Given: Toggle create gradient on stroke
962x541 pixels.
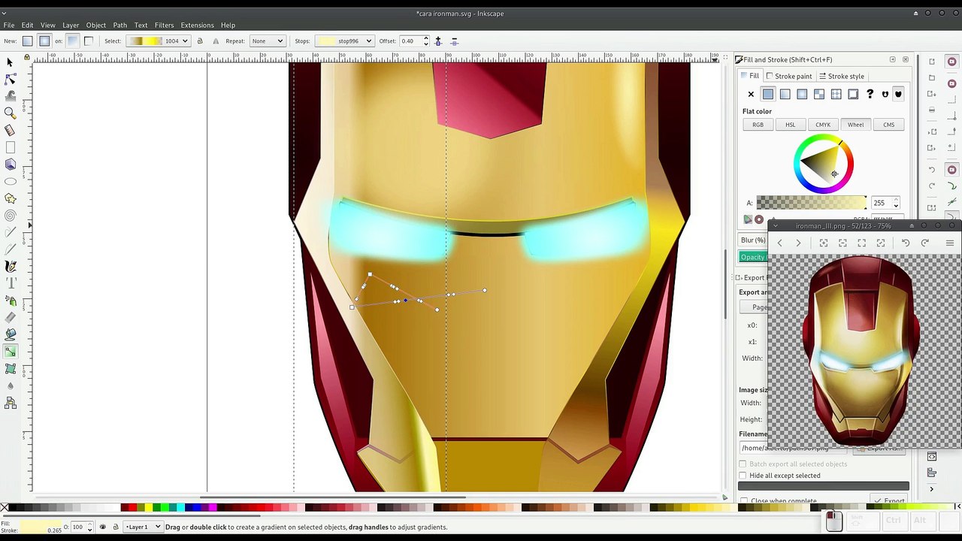Looking at the screenshot, I should [89, 41].
